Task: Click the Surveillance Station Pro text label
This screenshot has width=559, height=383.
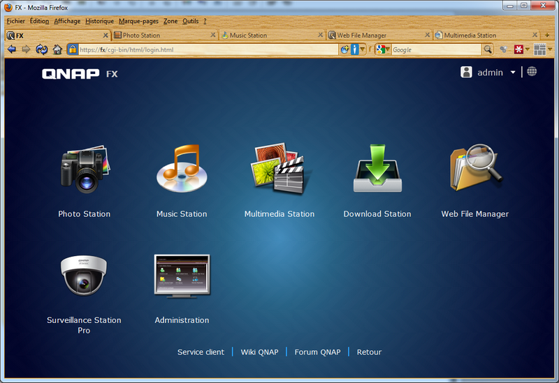Action: (x=84, y=325)
